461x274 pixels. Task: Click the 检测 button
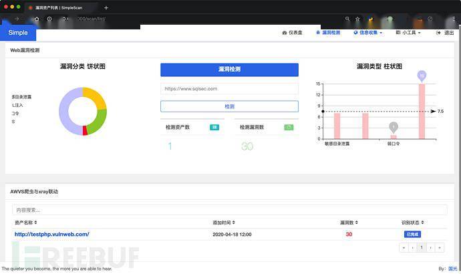coord(229,106)
